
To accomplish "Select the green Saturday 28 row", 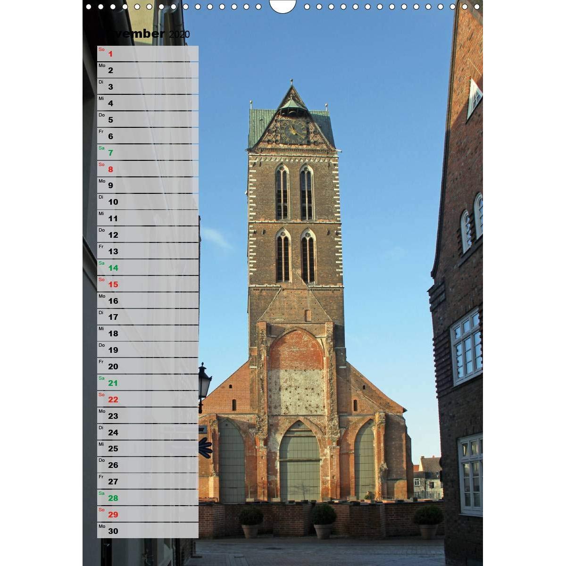I will coord(148,498).
